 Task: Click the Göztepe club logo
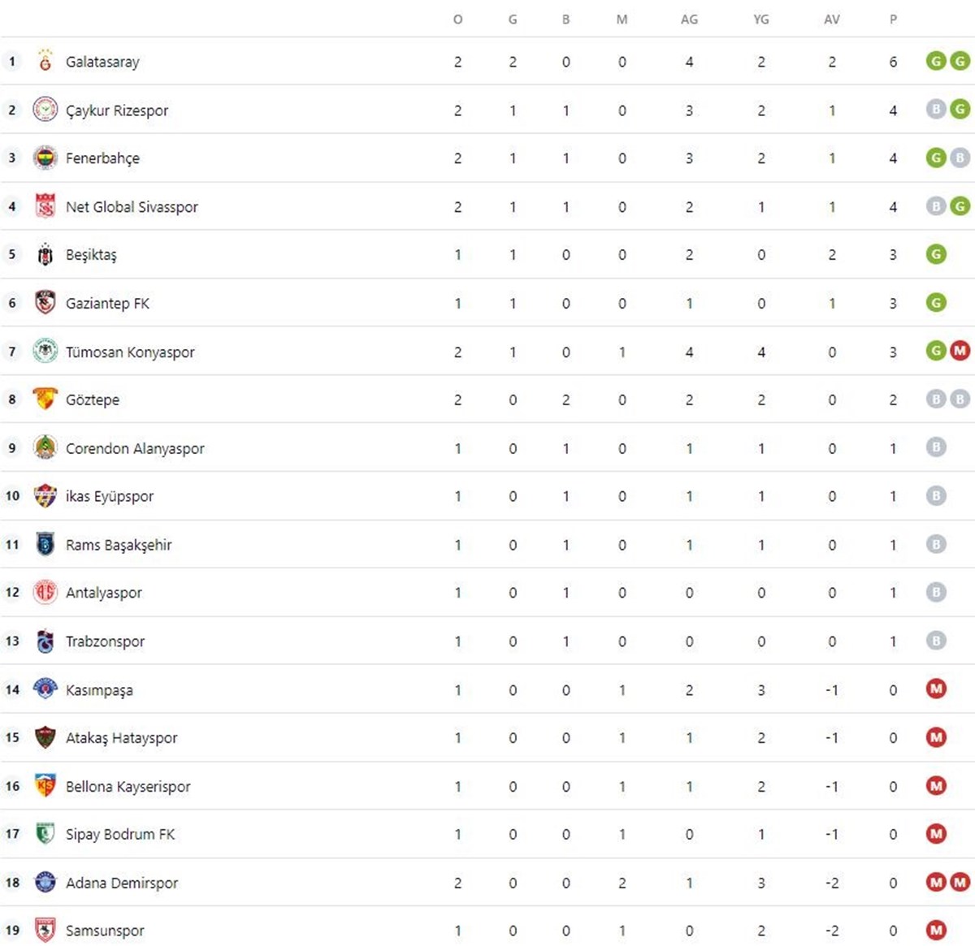[x=45, y=400]
